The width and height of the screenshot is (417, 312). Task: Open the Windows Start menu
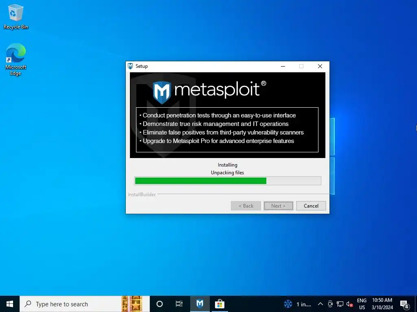point(10,304)
